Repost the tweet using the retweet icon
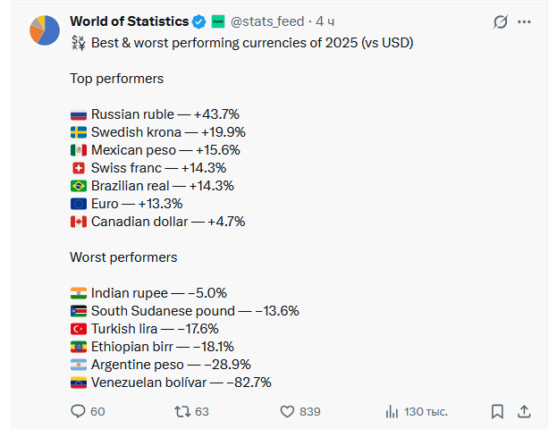The height and width of the screenshot is (429, 557). pos(181,411)
